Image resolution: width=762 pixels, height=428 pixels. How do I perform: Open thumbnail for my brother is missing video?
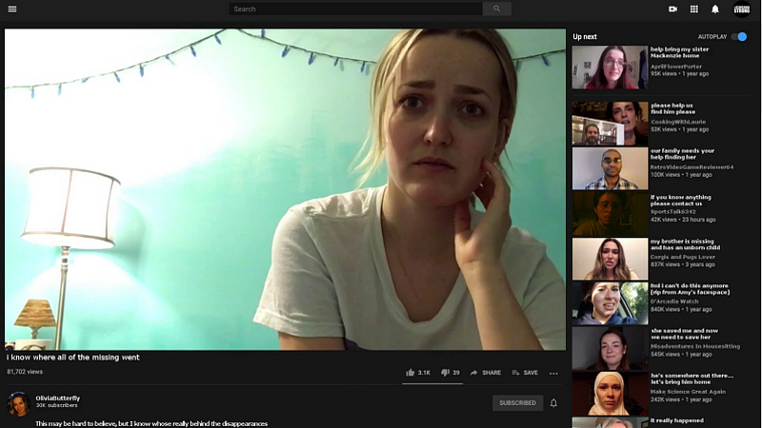coord(610,259)
